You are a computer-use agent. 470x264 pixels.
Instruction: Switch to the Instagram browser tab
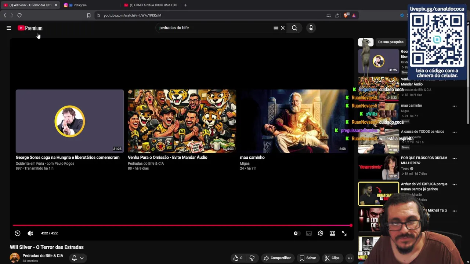(80, 5)
